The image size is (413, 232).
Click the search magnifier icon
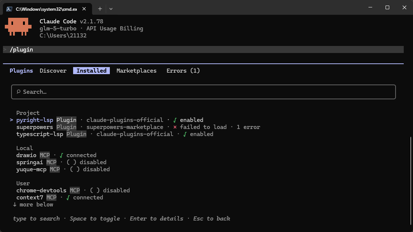(19, 92)
